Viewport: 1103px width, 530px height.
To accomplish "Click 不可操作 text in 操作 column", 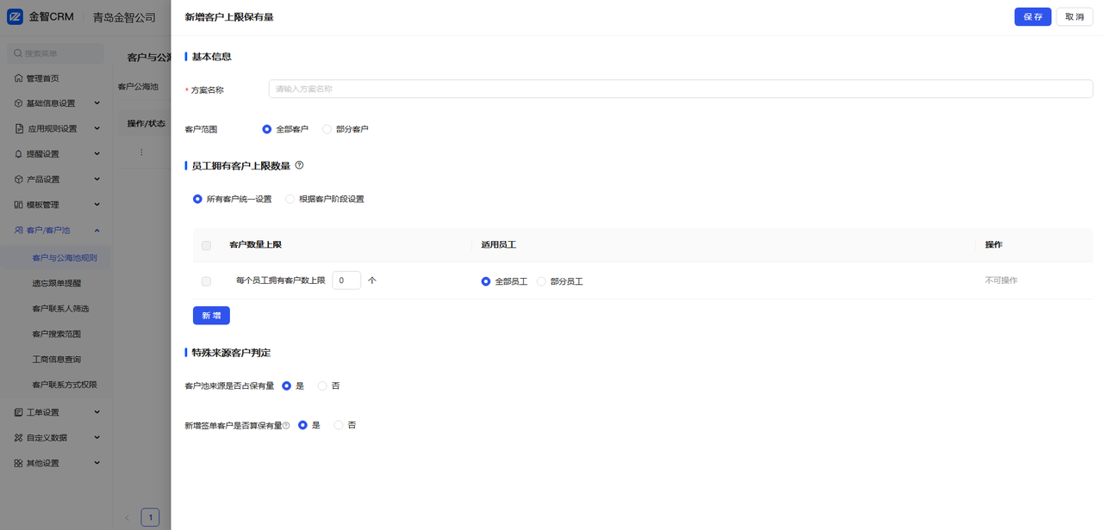I will (1001, 280).
